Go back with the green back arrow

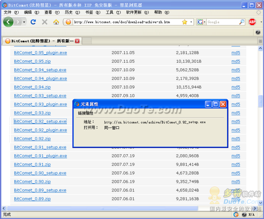tap(8, 22)
